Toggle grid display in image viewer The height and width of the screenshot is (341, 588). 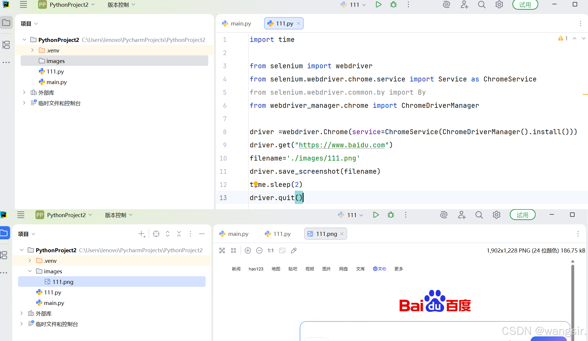pos(234,250)
